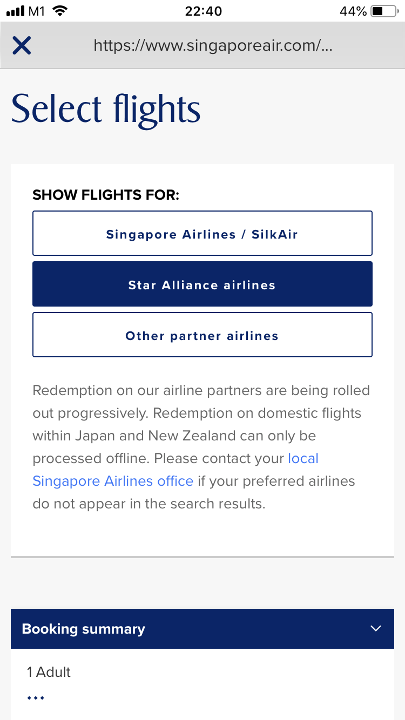The height and width of the screenshot is (720, 405).
Task: Tap the 44% battery percentage text
Action: click(353, 11)
